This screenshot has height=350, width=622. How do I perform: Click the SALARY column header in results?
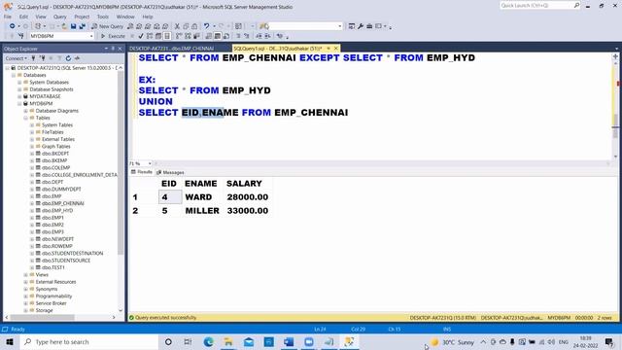244,184
